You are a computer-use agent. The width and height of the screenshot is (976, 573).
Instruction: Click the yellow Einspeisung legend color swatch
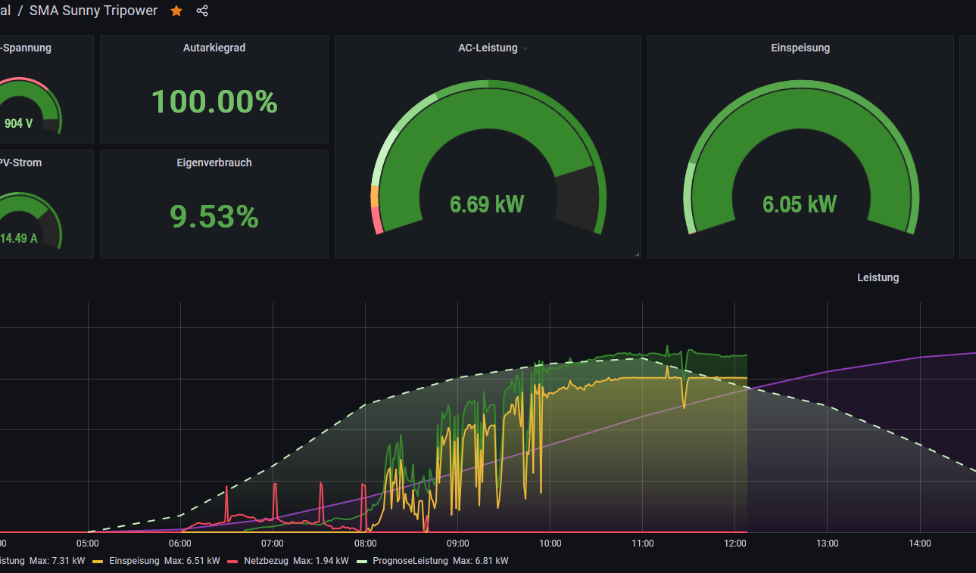pyautogui.click(x=98, y=561)
